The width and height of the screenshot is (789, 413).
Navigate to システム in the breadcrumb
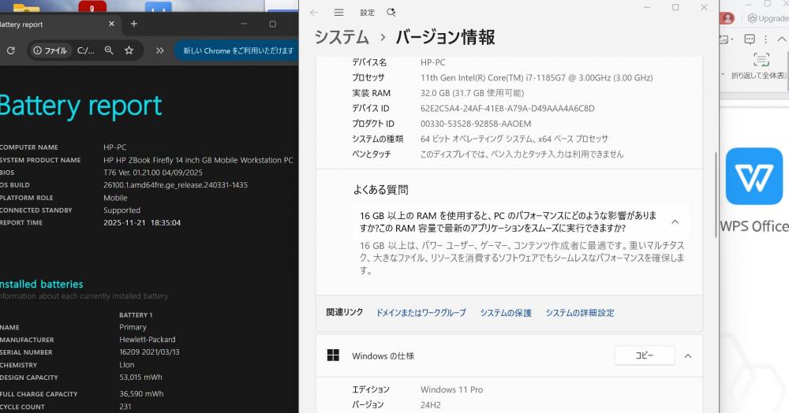point(342,37)
